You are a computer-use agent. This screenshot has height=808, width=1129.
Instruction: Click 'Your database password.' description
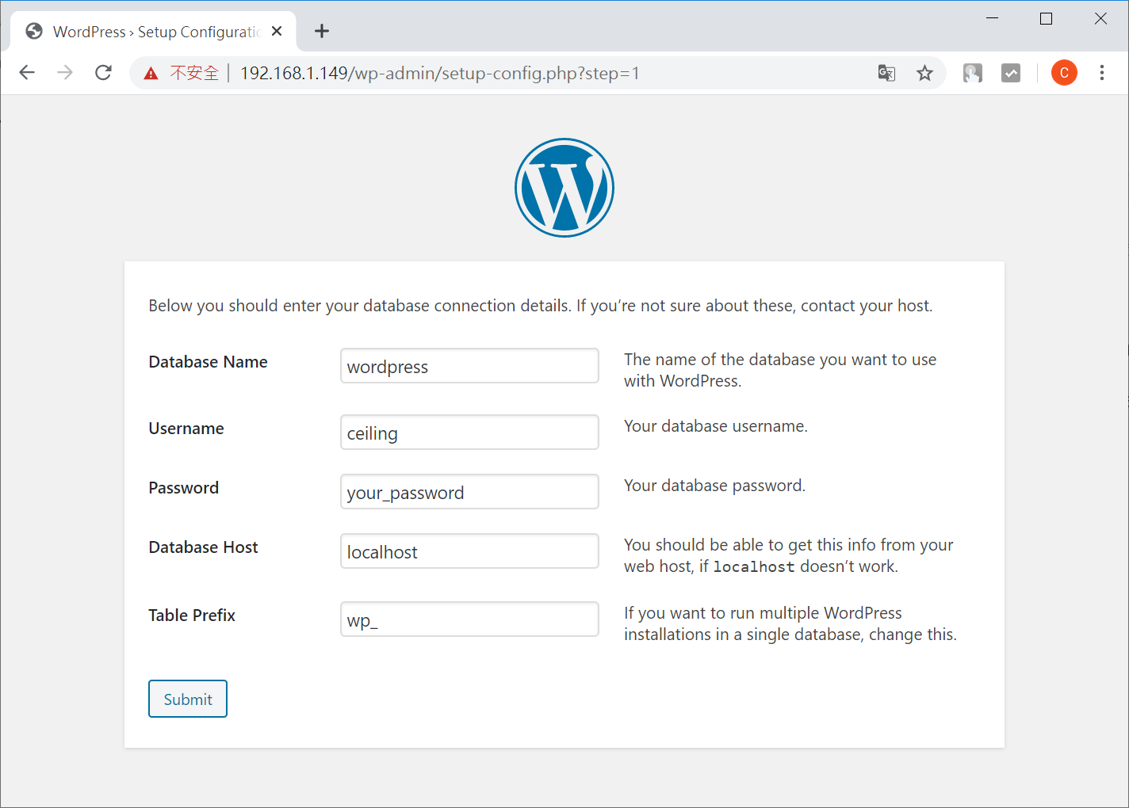(714, 486)
